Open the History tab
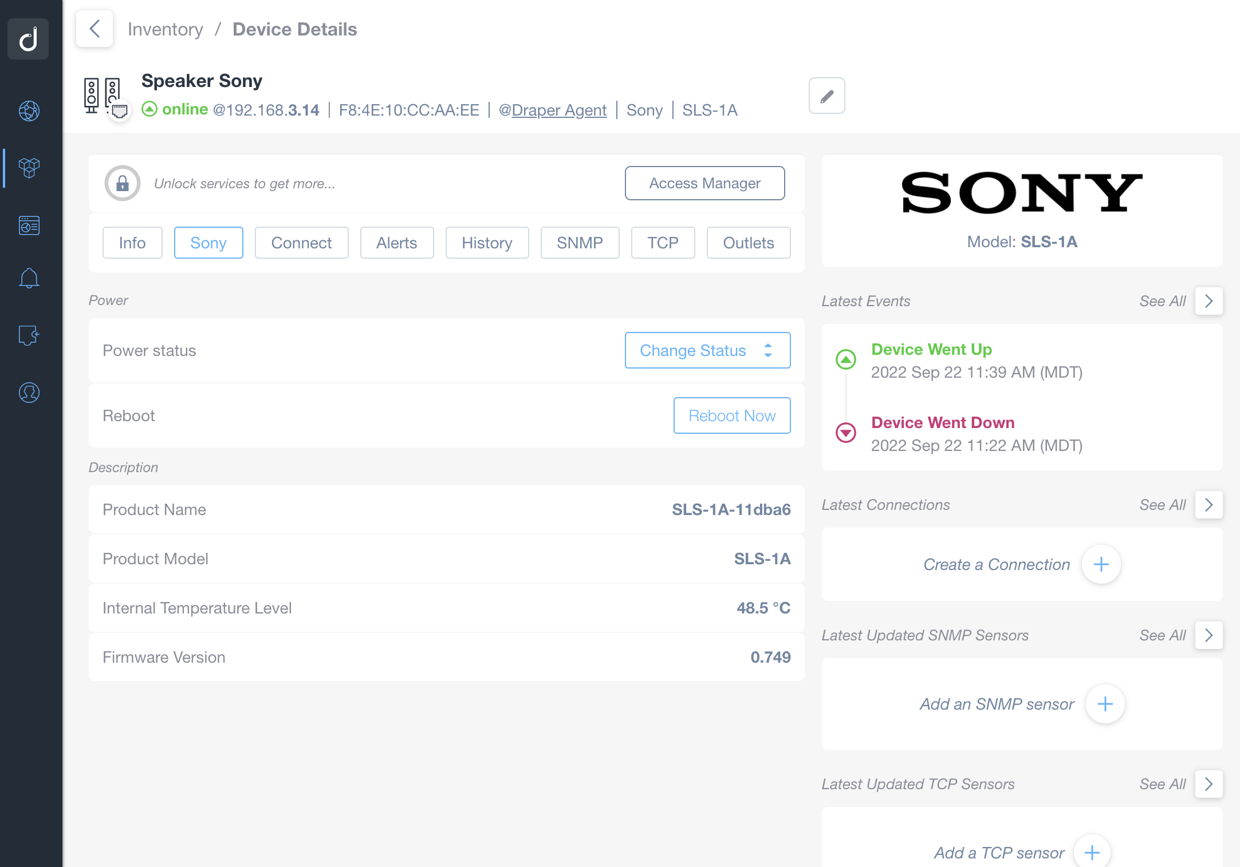The height and width of the screenshot is (867, 1240). pyautogui.click(x=487, y=243)
